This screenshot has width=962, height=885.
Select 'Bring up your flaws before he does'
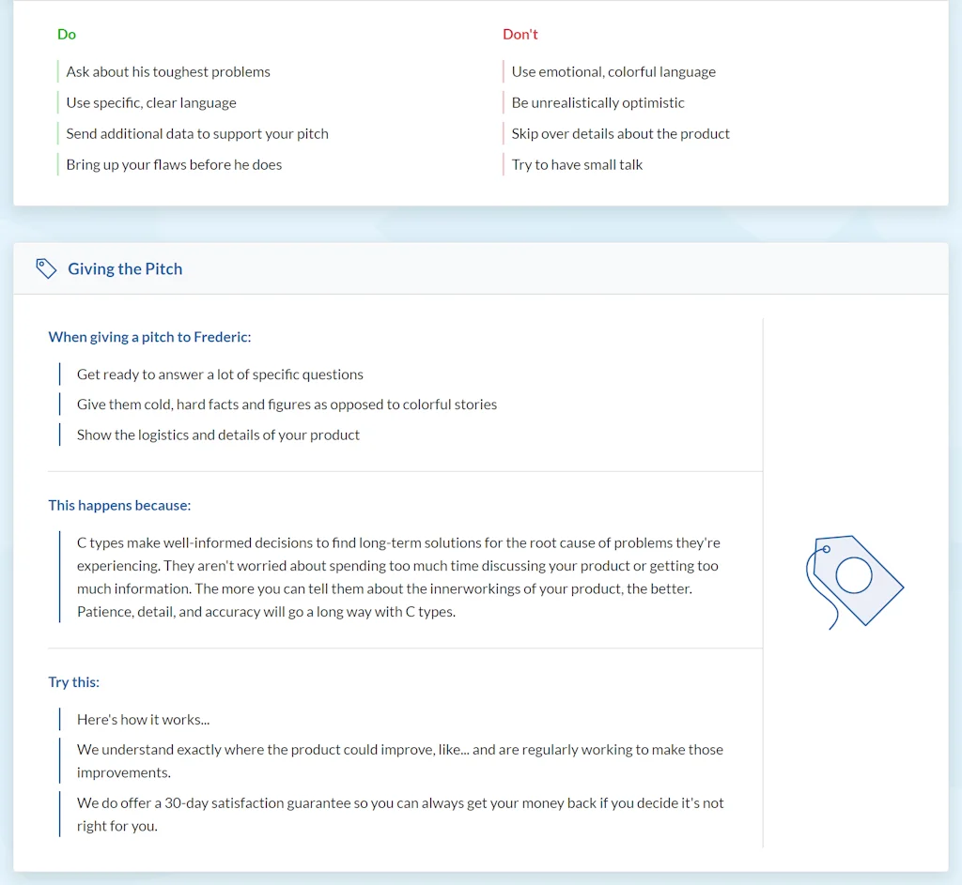click(x=172, y=164)
